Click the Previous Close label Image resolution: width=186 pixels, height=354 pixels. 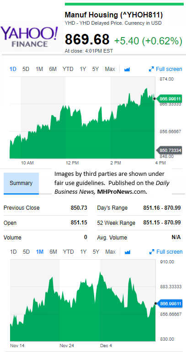click(21, 208)
